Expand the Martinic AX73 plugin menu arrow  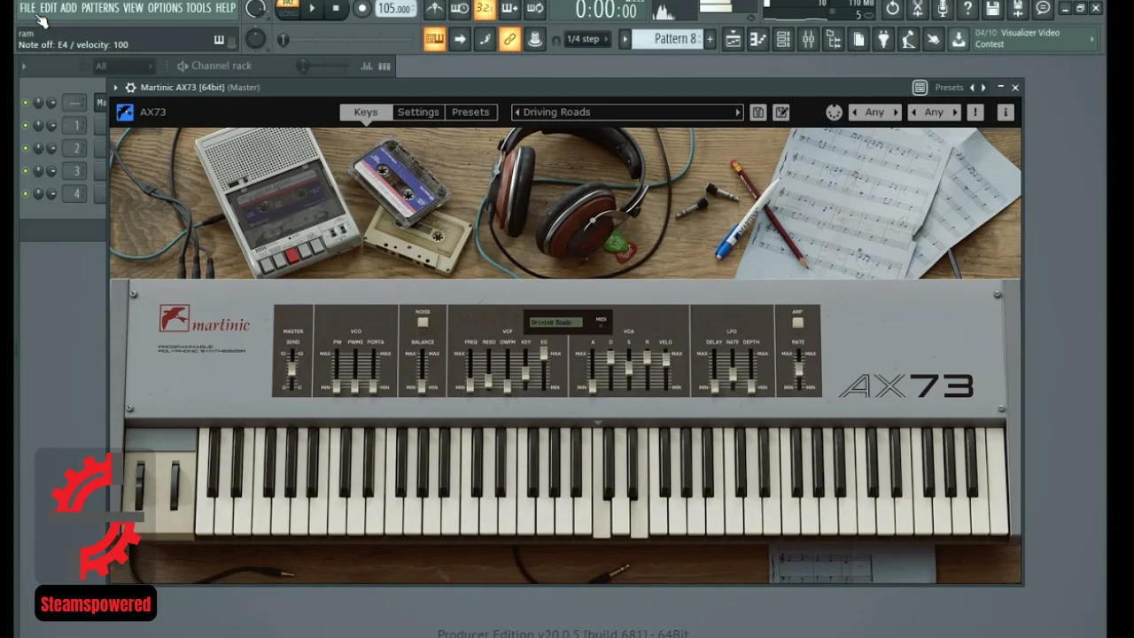[x=115, y=88]
